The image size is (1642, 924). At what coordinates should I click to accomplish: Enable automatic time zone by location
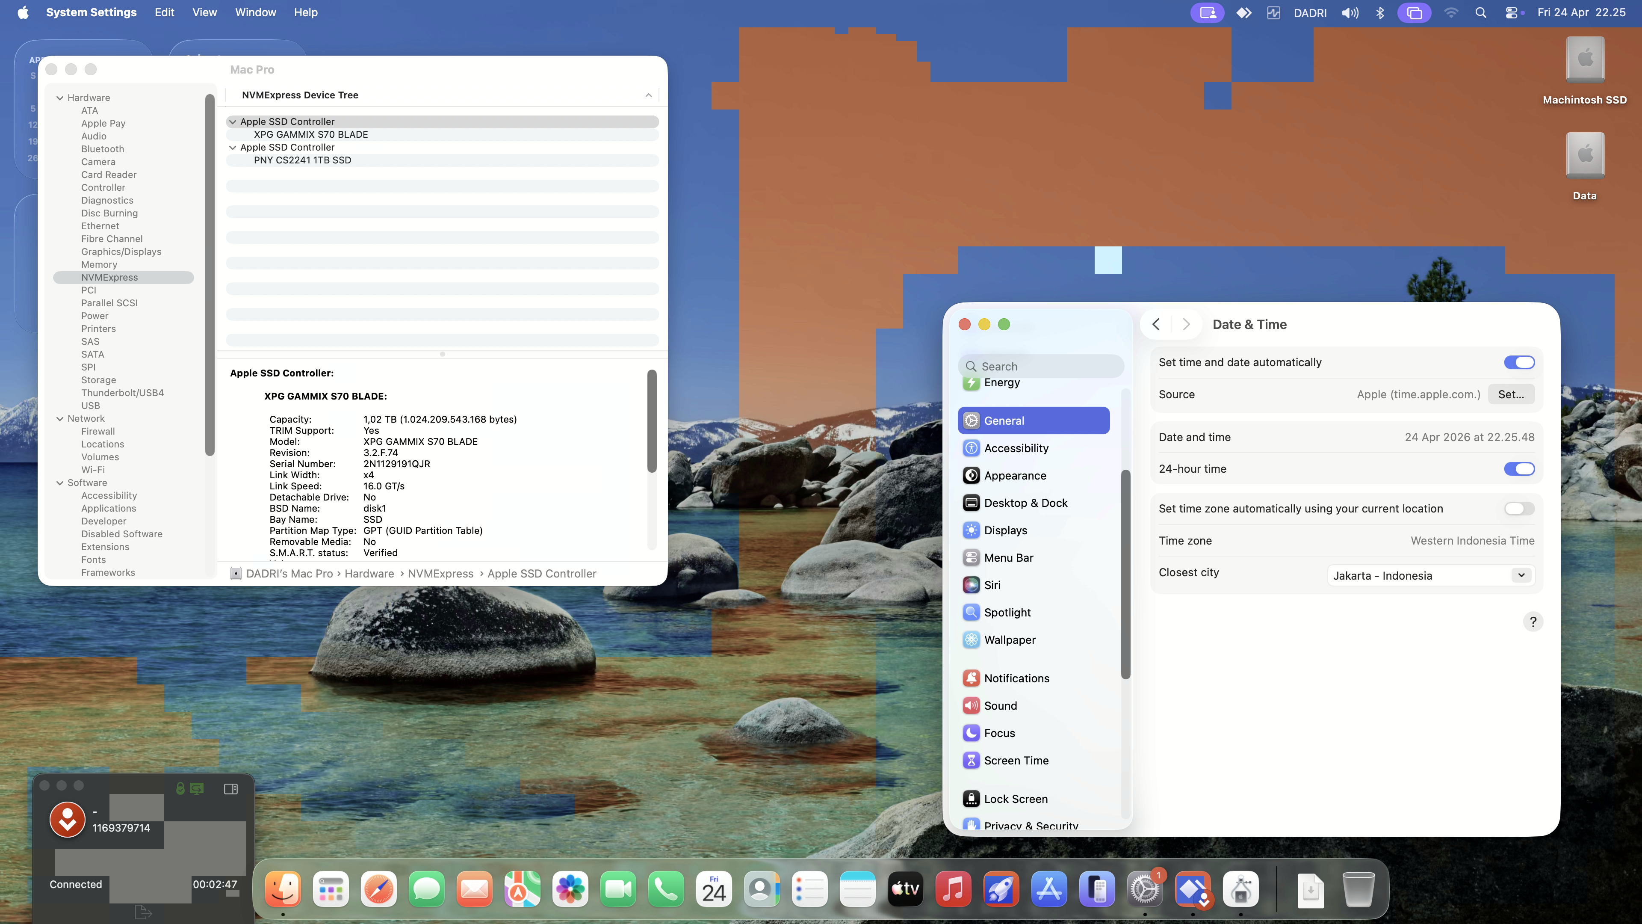[1519, 508]
